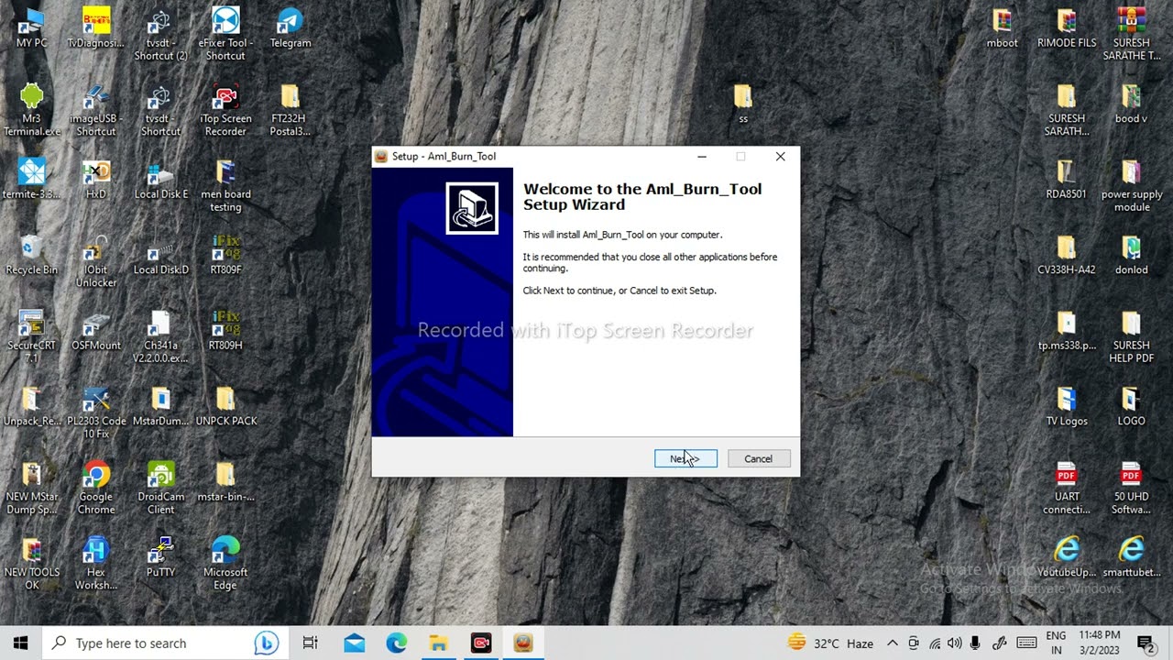Viewport: 1173px width, 660px height.
Task: Select the RDA8501 folder icon
Action: click(x=1066, y=179)
